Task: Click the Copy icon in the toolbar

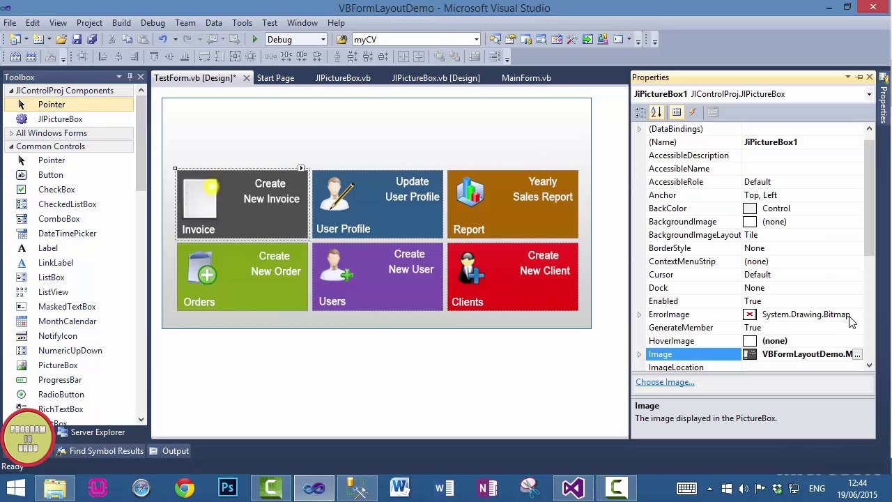Action: 127,40
